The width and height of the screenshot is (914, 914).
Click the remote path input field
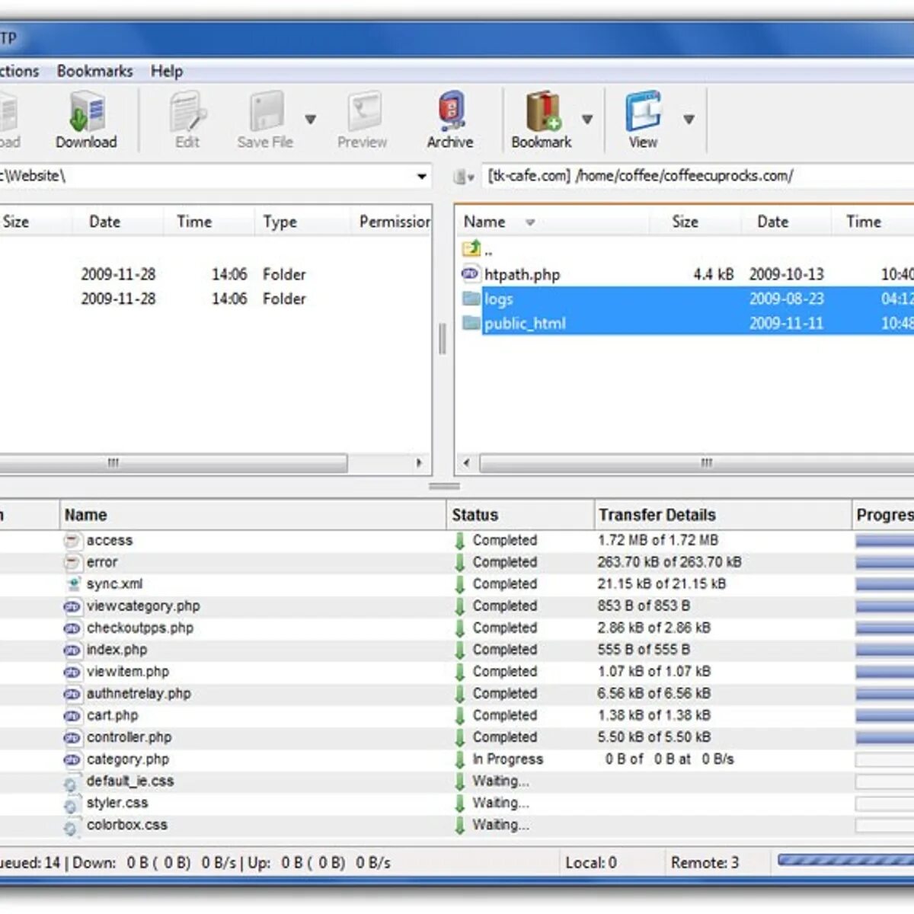pyautogui.click(x=697, y=176)
